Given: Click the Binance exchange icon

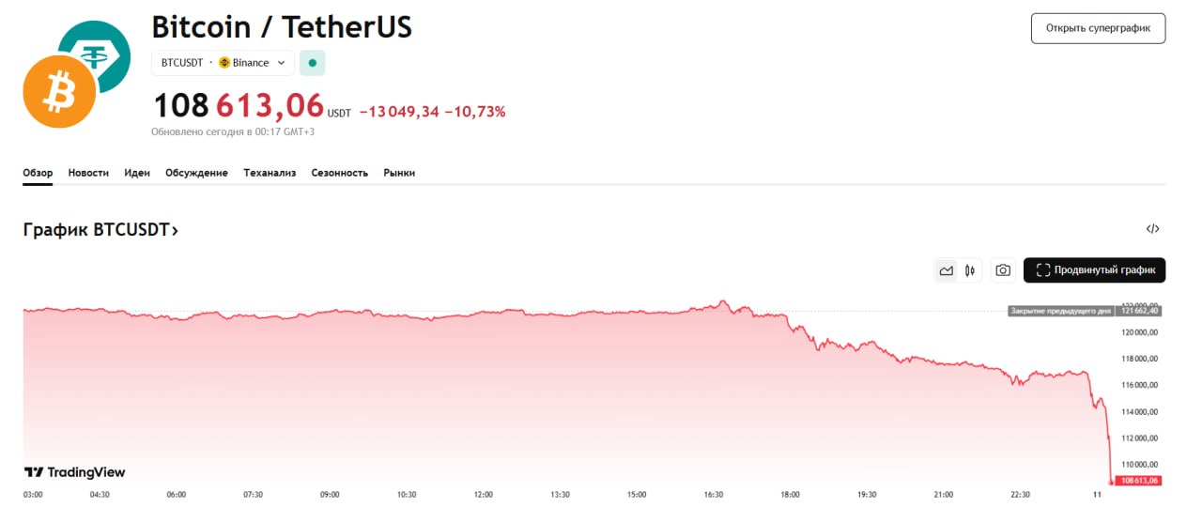Looking at the screenshot, I should (x=224, y=63).
